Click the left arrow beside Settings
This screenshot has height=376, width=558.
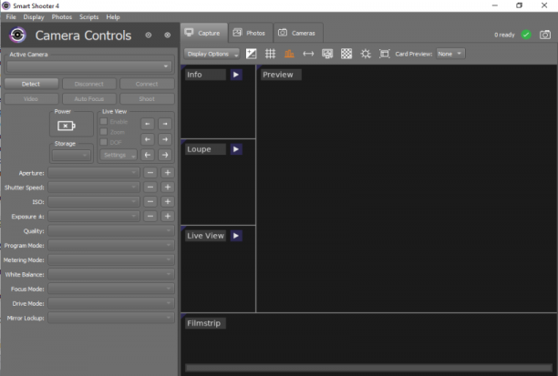point(148,155)
